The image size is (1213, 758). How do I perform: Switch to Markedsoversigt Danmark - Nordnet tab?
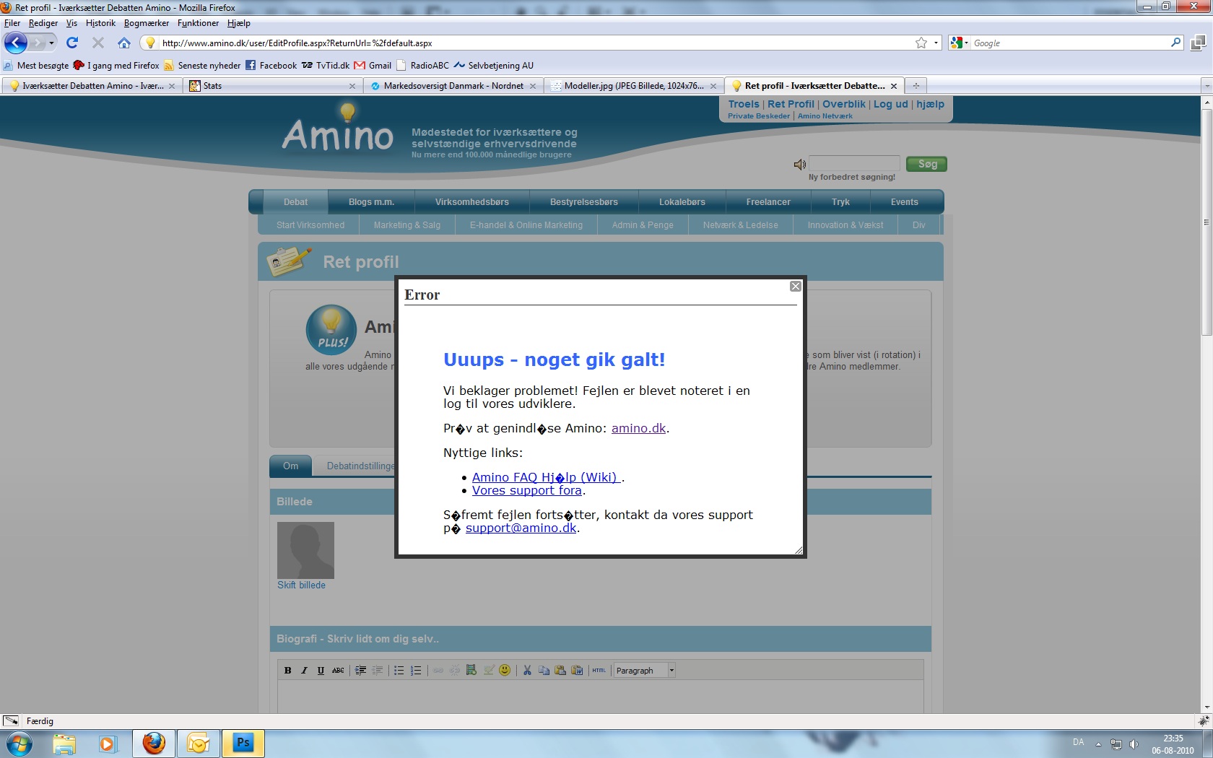click(453, 85)
